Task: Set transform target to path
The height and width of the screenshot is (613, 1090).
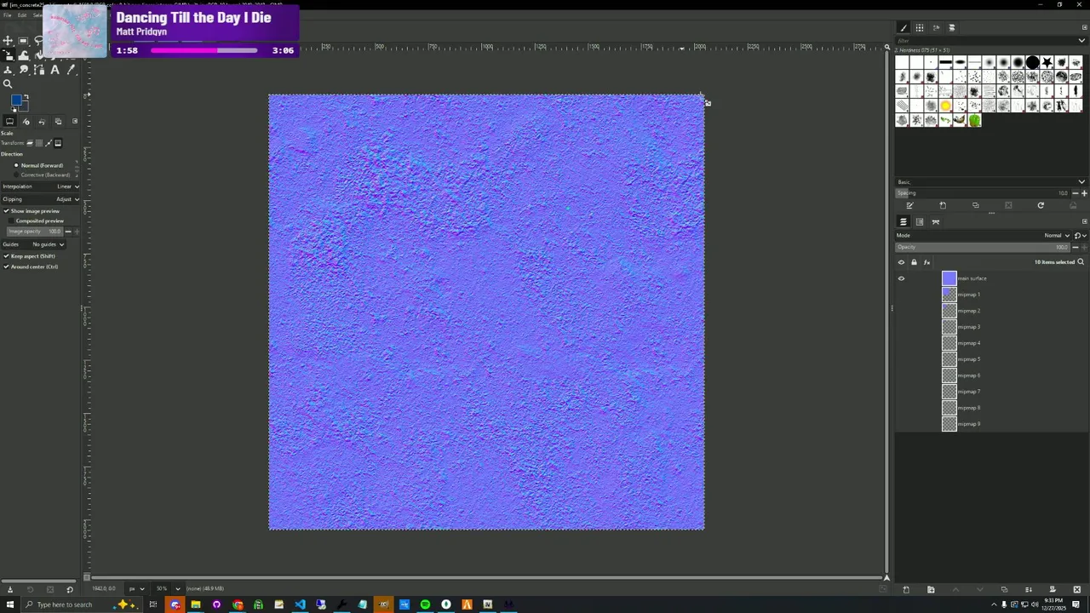Action: (x=49, y=143)
